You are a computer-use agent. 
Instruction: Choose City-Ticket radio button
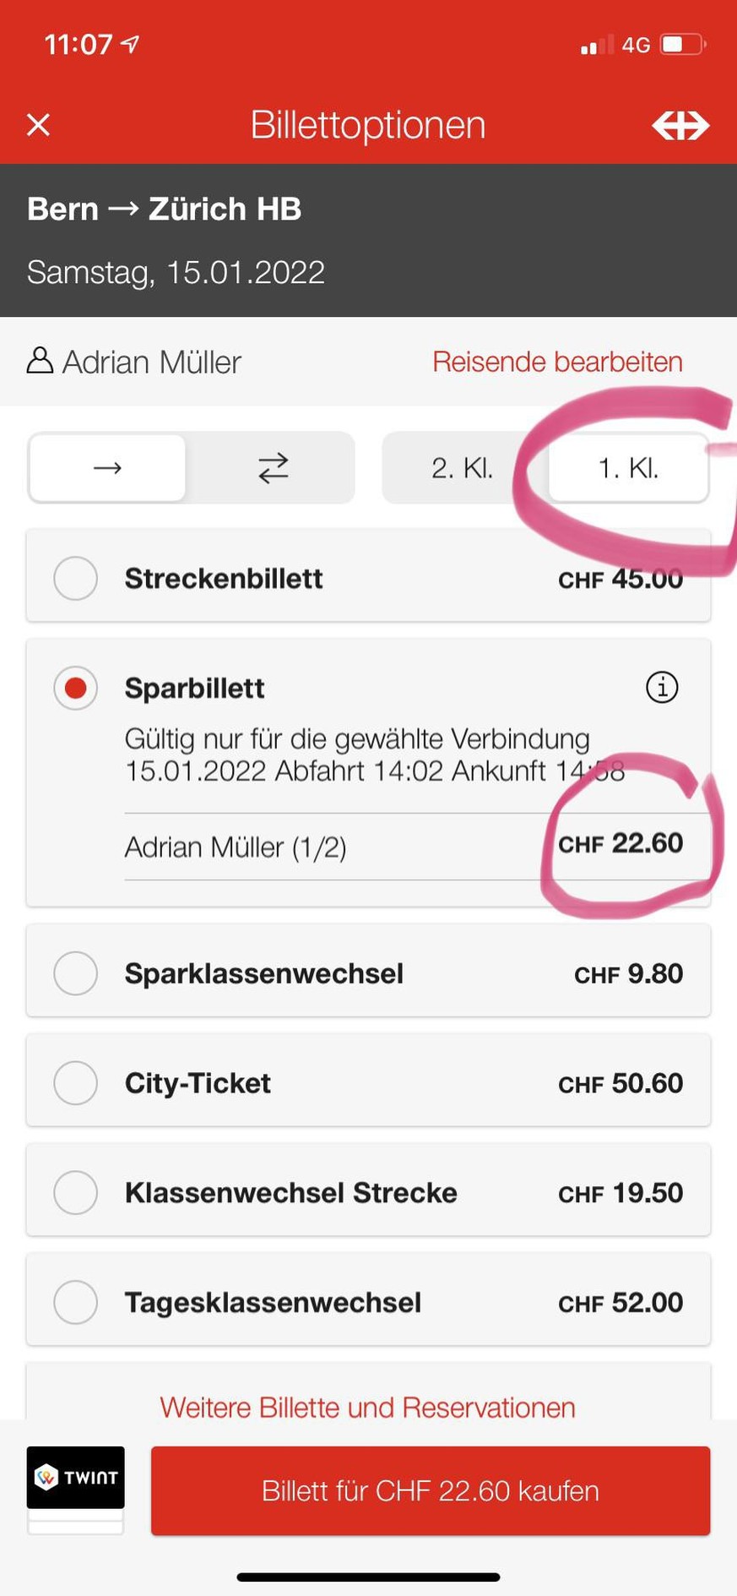76,1083
